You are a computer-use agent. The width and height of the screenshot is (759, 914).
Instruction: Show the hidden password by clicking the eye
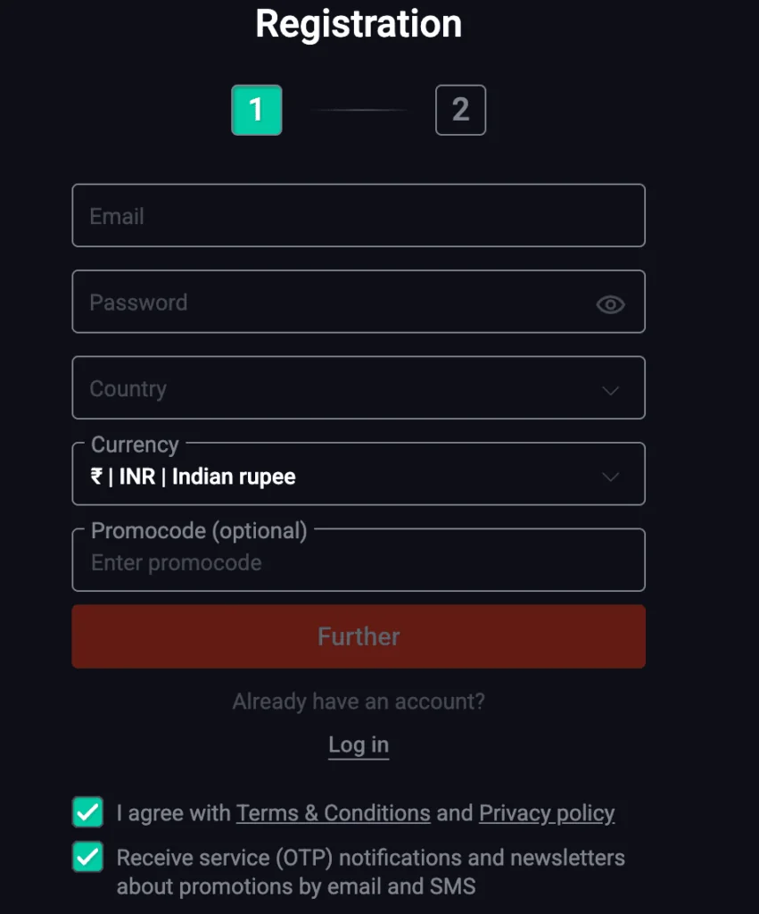(x=610, y=304)
